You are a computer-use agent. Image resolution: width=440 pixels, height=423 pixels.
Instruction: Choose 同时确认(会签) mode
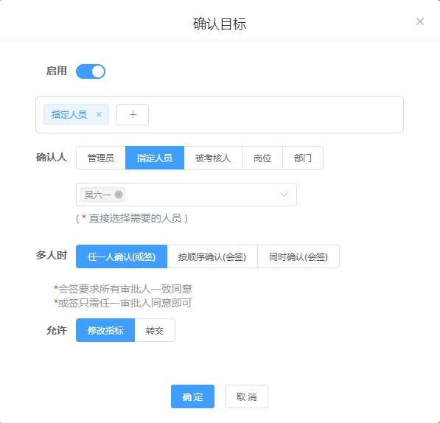298,256
